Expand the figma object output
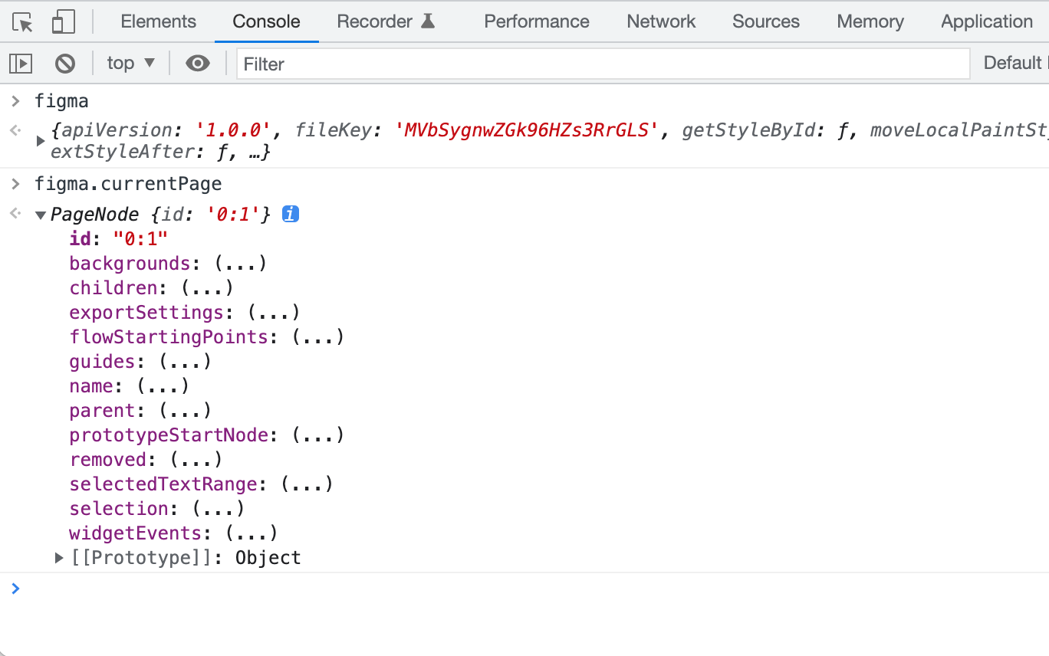The width and height of the screenshot is (1049, 656). point(41,141)
